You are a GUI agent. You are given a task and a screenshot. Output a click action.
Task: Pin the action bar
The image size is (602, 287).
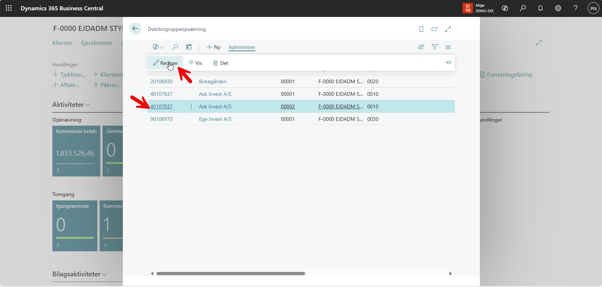448,63
